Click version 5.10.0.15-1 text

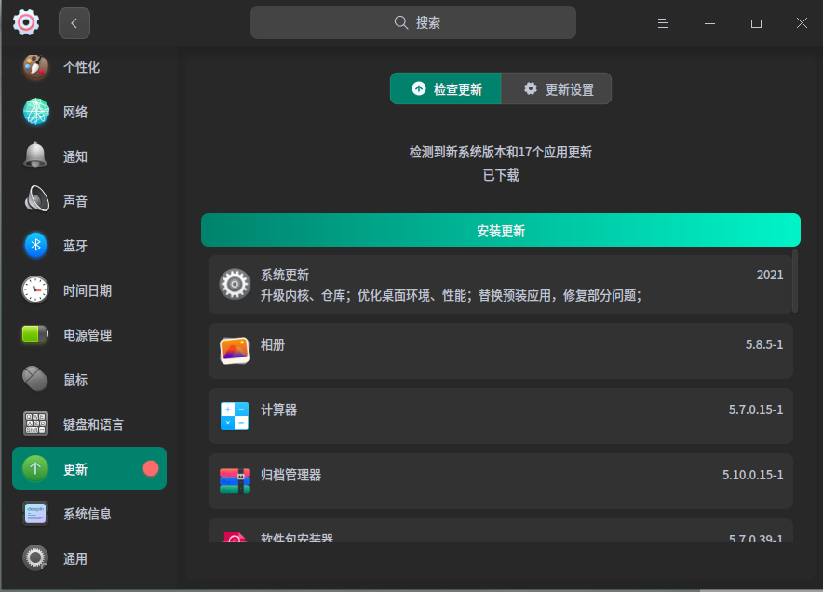(752, 475)
